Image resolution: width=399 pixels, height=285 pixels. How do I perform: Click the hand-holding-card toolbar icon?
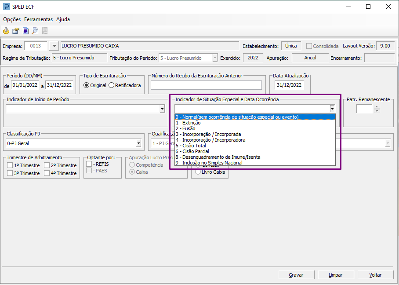tap(16, 31)
